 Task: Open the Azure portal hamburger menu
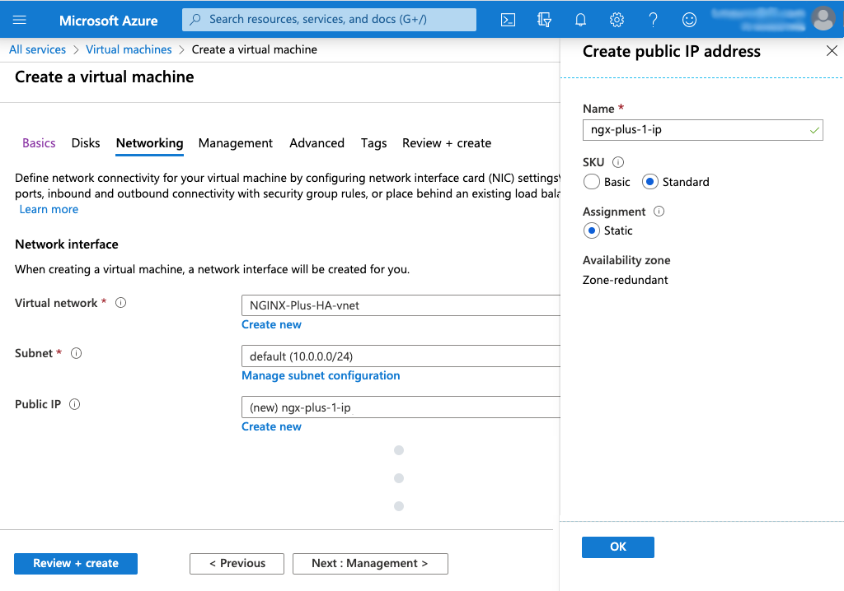coord(20,20)
